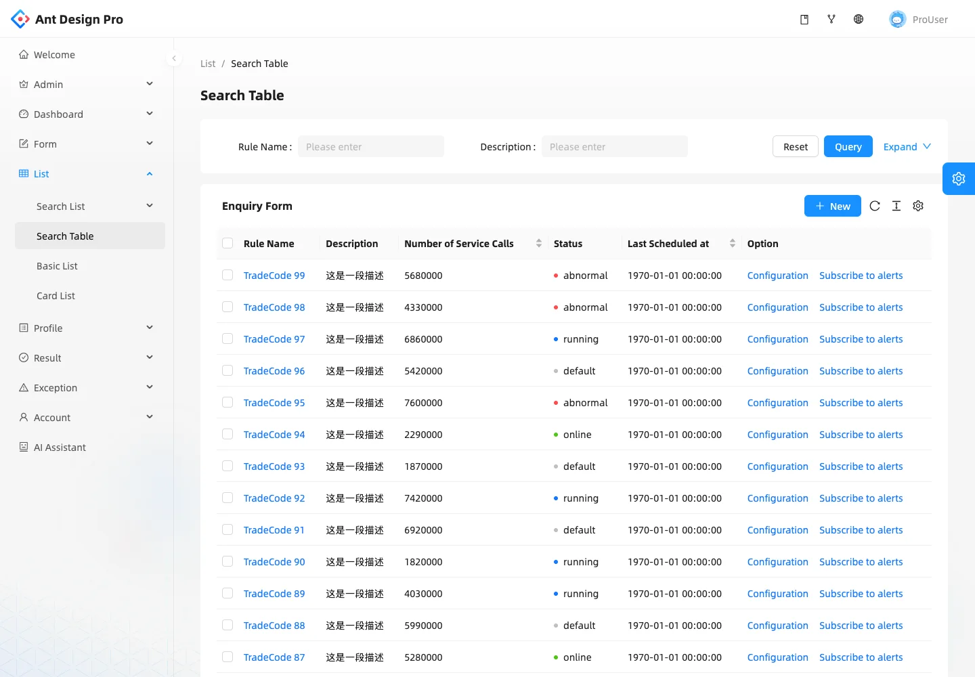Viewport: 975px width, 677px height.
Task: Click the Form edit icon
Action: pos(24,144)
